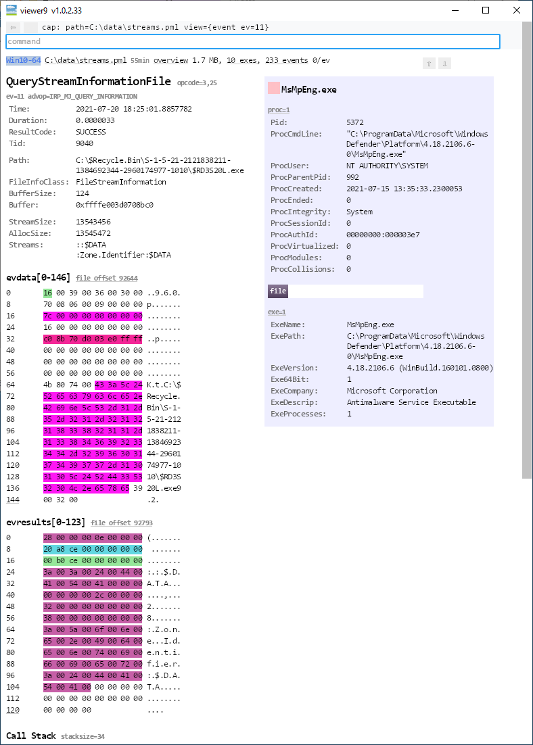This screenshot has width=533, height=745.
Task: Click the blank button beside back arrow
Action: tap(31, 27)
